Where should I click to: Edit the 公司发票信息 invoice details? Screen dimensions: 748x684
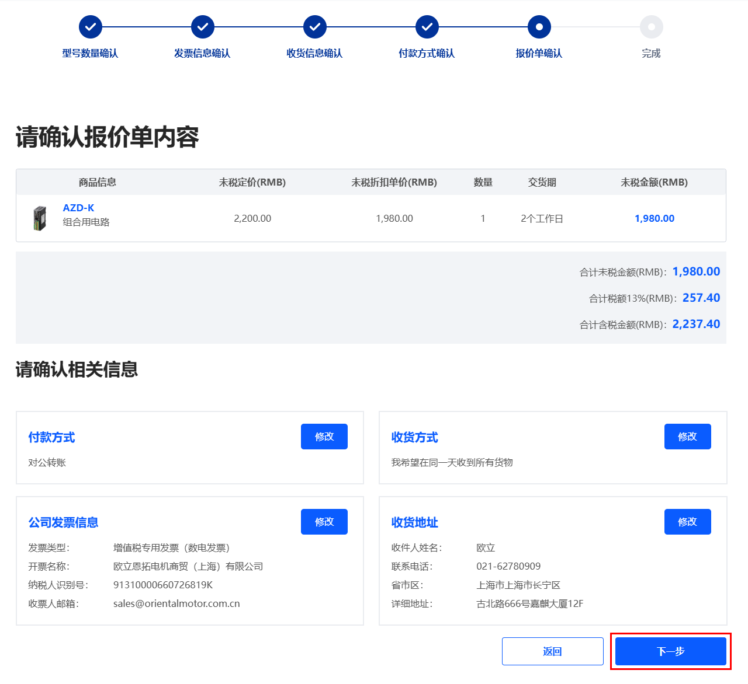[x=324, y=522]
